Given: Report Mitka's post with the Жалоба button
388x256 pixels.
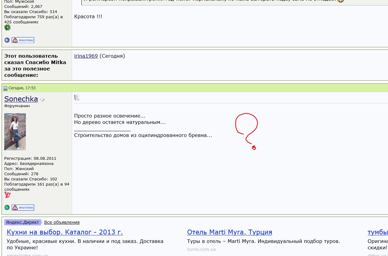Looking at the screenshot, I should click(x=23, y=40).
